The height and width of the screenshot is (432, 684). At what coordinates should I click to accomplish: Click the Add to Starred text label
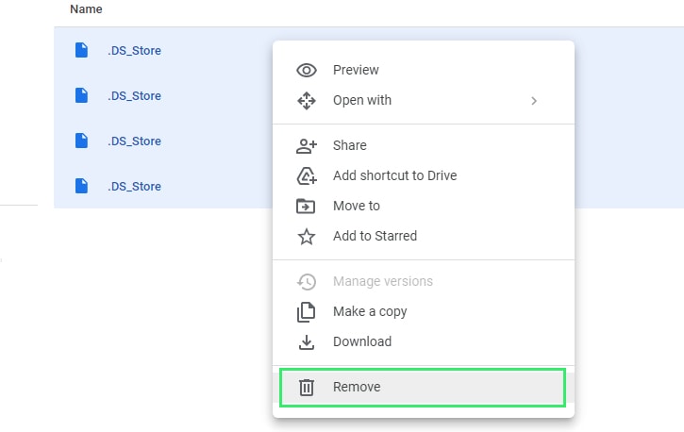(x=375, y=236)
